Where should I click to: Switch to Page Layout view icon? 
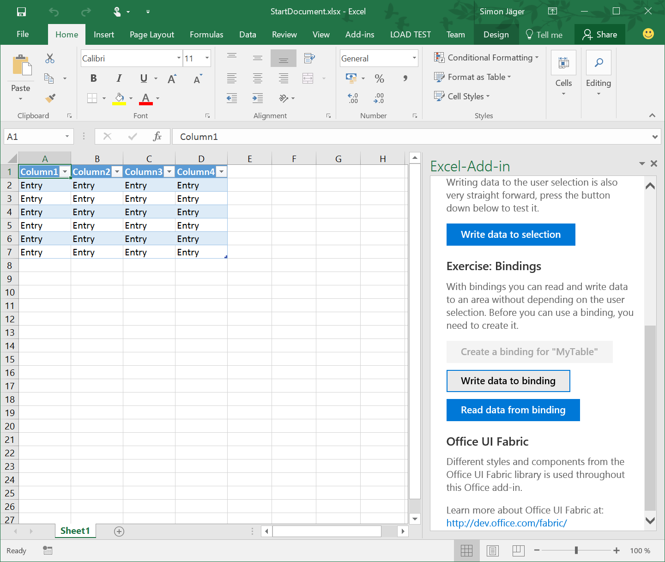coord(493,550)
